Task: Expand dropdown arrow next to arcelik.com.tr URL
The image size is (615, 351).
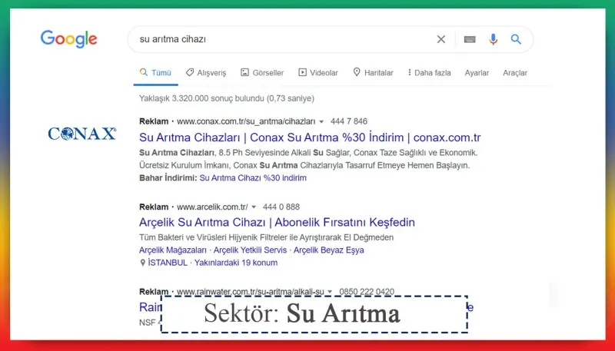Action: [x=254, y=207]
